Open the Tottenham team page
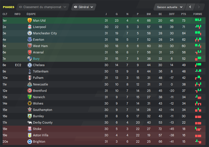The height and width of the screenshot is (147, 209). tap(41, 72)
